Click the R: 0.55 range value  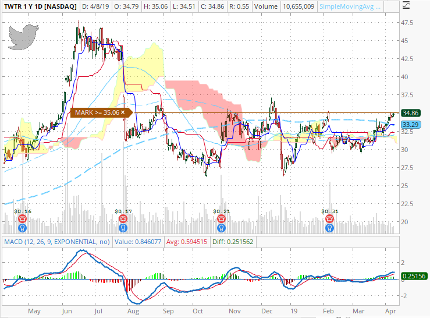(x=239, y=6)
